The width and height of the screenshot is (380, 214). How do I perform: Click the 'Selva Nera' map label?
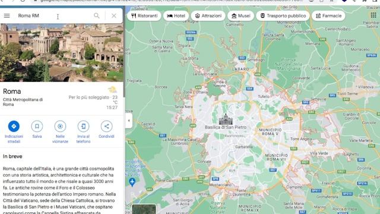pos(183,106)
